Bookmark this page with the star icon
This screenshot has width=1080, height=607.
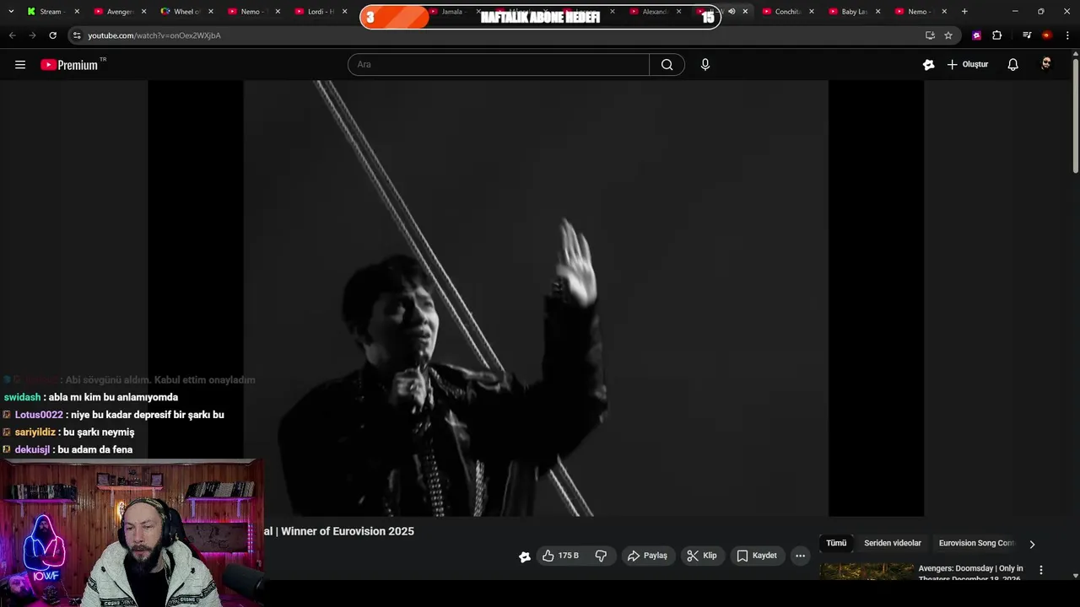click(948, 35)
